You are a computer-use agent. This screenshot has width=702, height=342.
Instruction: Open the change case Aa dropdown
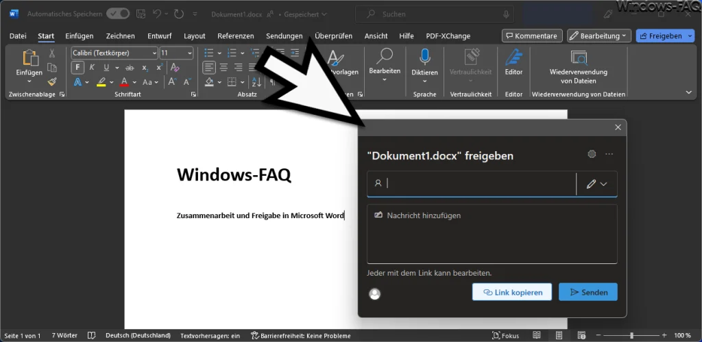[150, 82]
